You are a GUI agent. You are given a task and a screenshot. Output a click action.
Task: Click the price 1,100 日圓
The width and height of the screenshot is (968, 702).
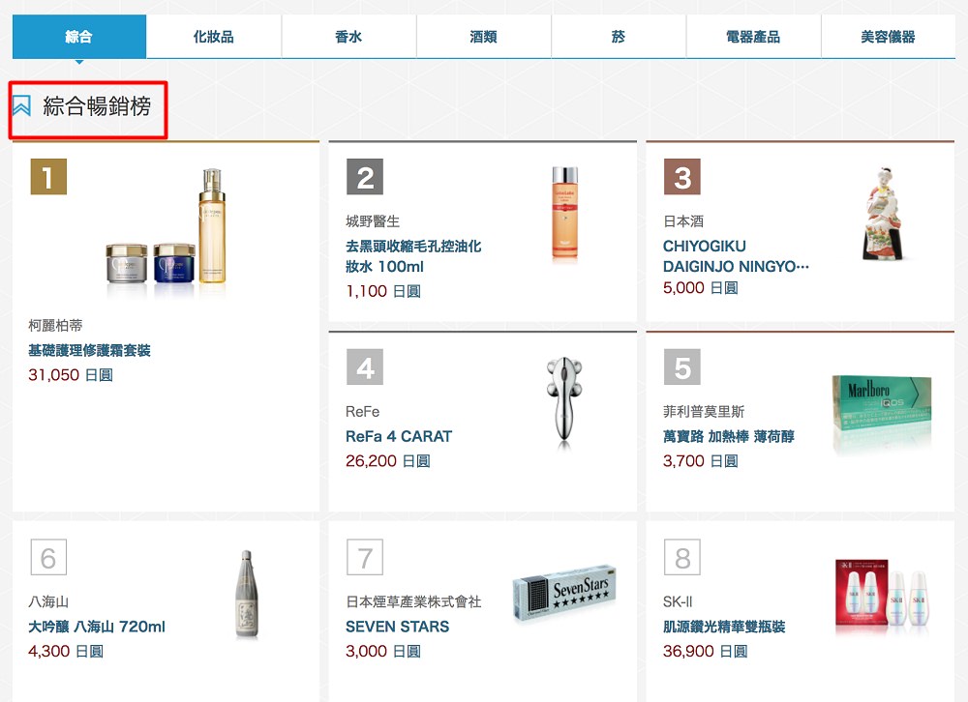click(x=383, y=291)
